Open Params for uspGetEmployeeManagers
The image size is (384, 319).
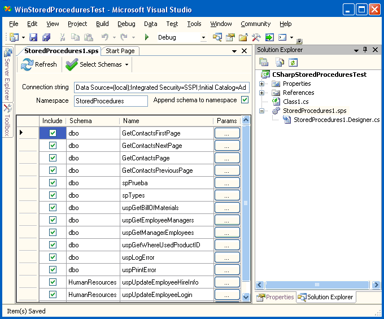(227, 220)
